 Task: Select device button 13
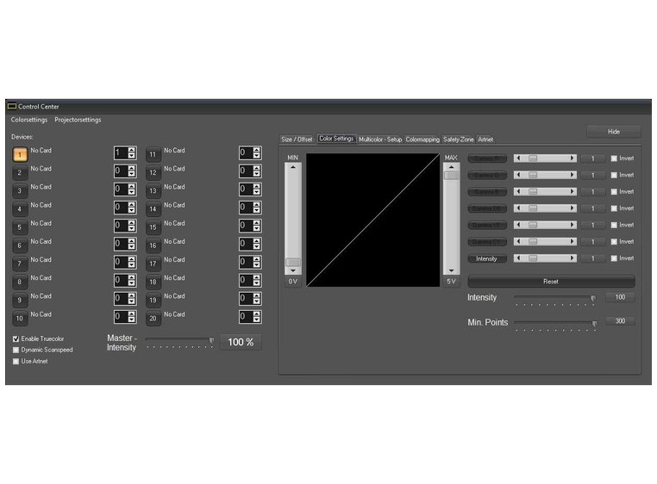point(153,191)
